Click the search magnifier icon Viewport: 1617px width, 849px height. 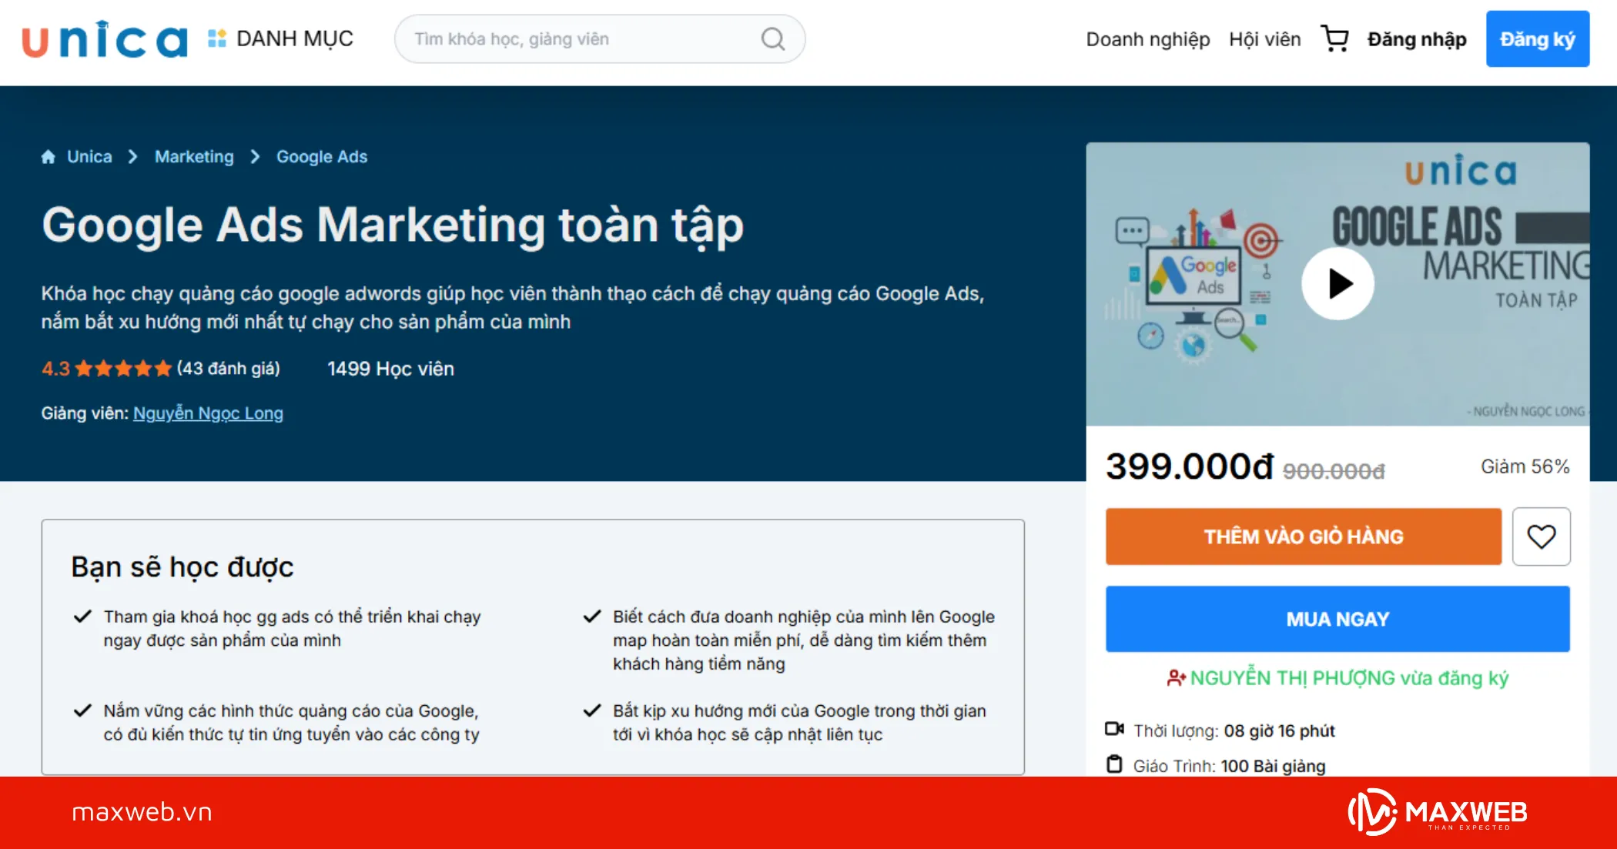tap(772, 38)
